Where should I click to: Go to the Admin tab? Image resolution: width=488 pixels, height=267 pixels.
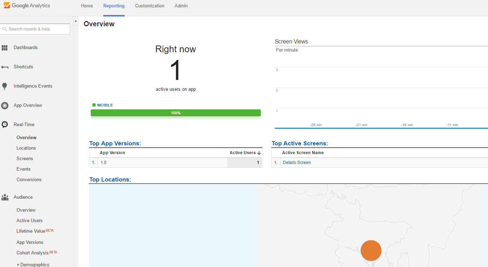pos(181,6)
